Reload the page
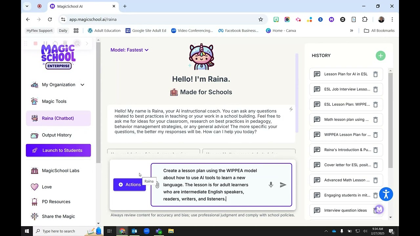The height and width of the screenshot is (236, 420). tap(50, 19)
